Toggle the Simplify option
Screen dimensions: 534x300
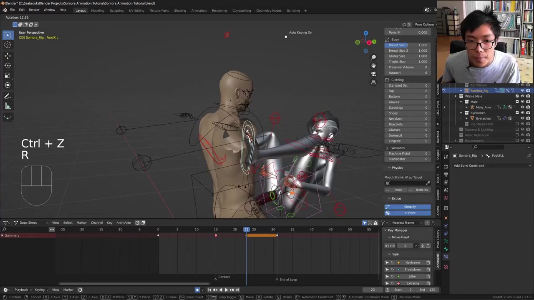click(409, 207)
